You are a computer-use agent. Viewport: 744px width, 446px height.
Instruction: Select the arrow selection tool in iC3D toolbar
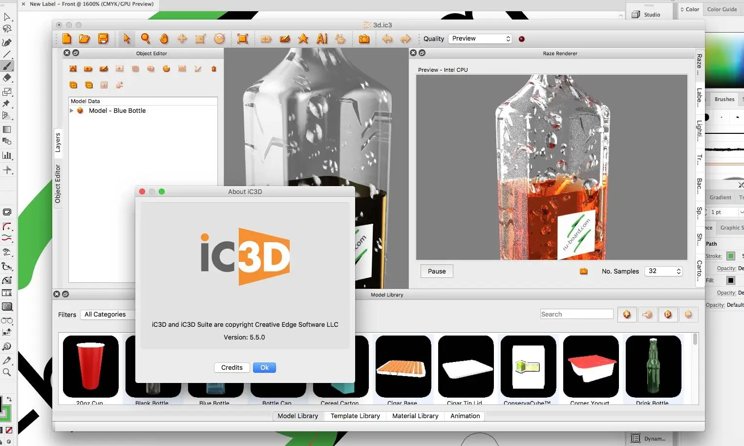(127, 39)
